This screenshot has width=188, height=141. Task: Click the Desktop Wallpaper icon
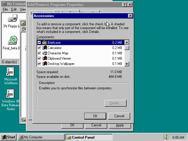click(x=45, y=64)
